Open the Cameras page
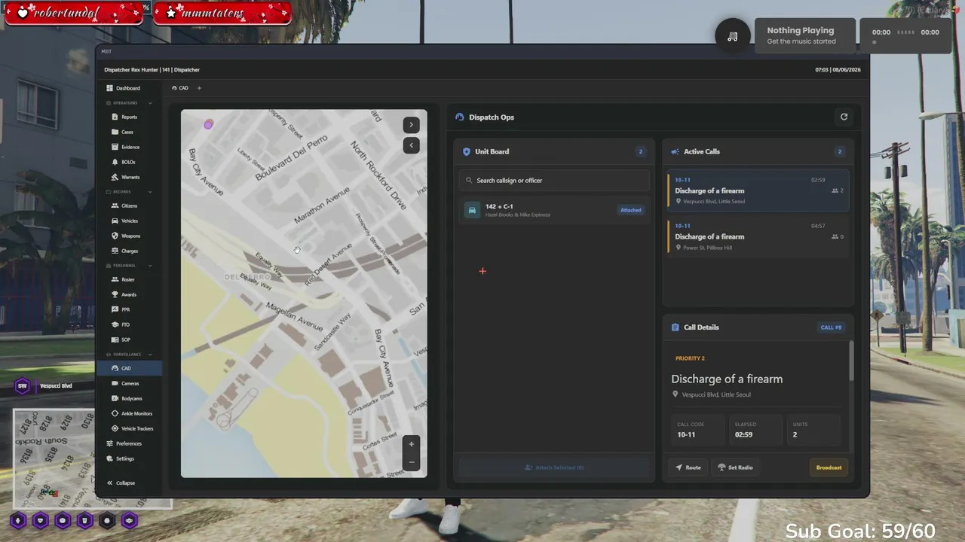This screenshot has width=965, height=542. pos(130,383)
